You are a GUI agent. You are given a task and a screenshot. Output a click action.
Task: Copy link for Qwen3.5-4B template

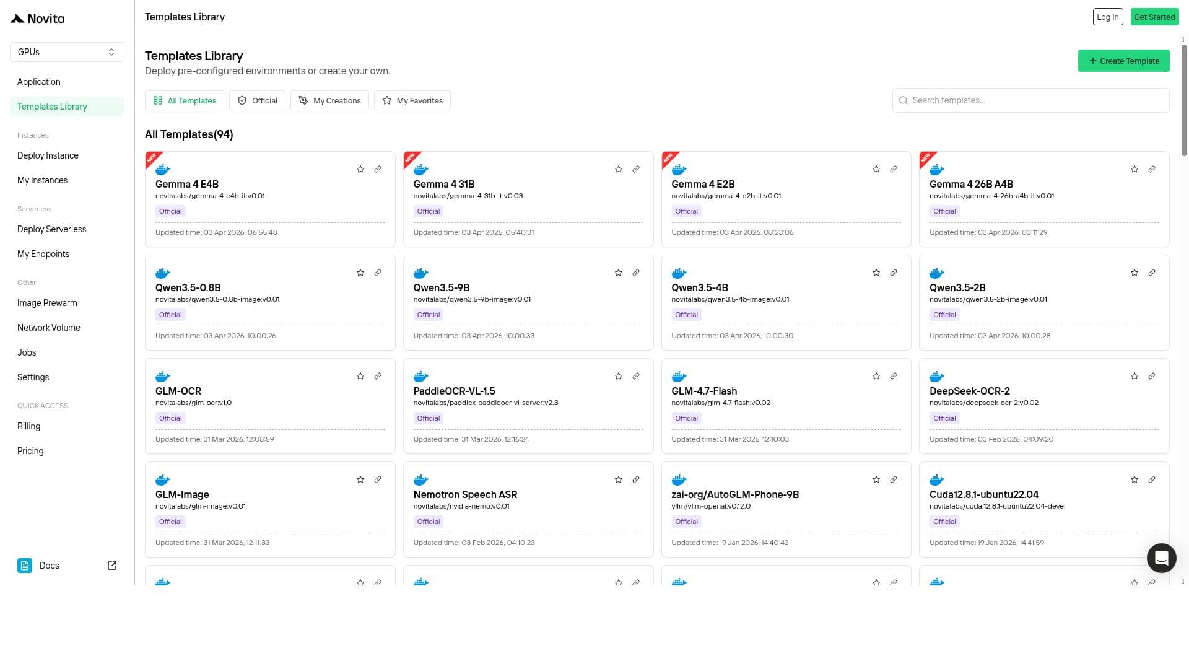click(894, 273)
